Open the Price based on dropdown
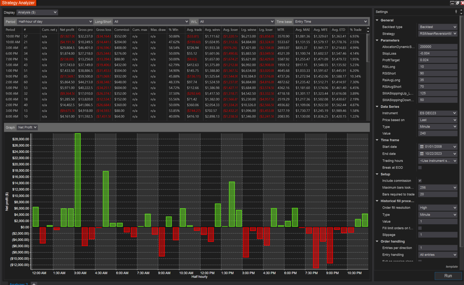Image resolution: width=464 pixels, height=285 pixels. click(438, 120)
